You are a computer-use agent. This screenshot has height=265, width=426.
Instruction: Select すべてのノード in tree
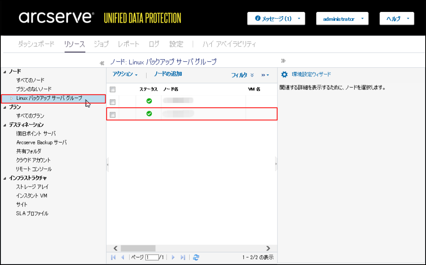tap(30, 80)
